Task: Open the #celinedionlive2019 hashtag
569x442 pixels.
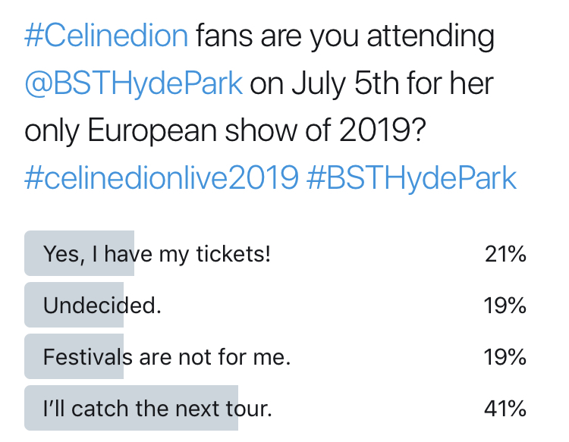Action: coord(160,178)
